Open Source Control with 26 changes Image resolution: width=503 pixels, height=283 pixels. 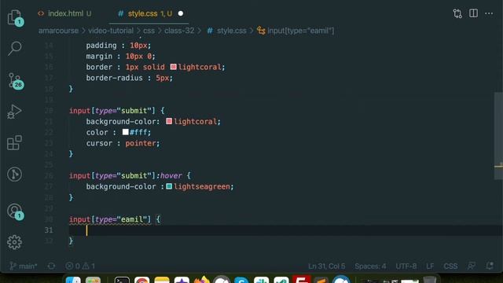pos(15,80)
